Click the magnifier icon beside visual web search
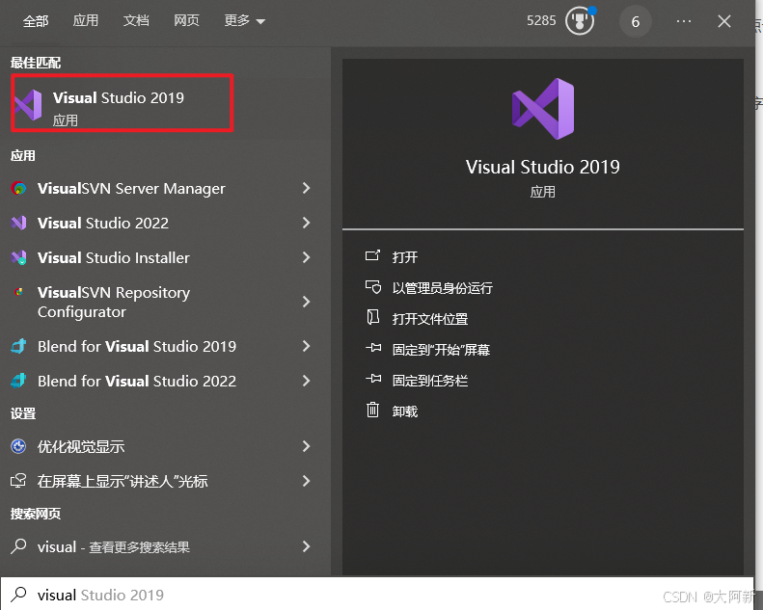Screen dimensions: 763x610 [18, 546]
